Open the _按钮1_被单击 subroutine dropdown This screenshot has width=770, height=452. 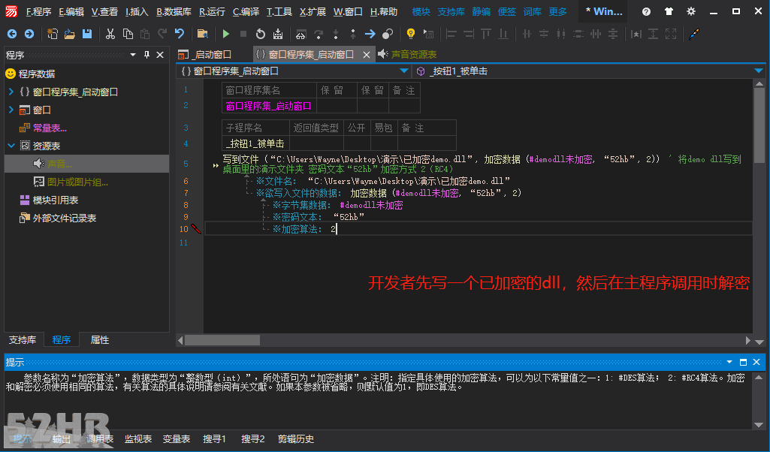point(758,71)
